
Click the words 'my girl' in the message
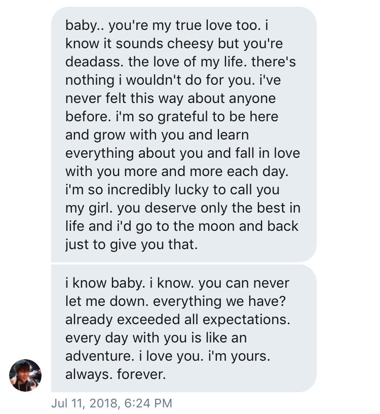pos(85,208)
